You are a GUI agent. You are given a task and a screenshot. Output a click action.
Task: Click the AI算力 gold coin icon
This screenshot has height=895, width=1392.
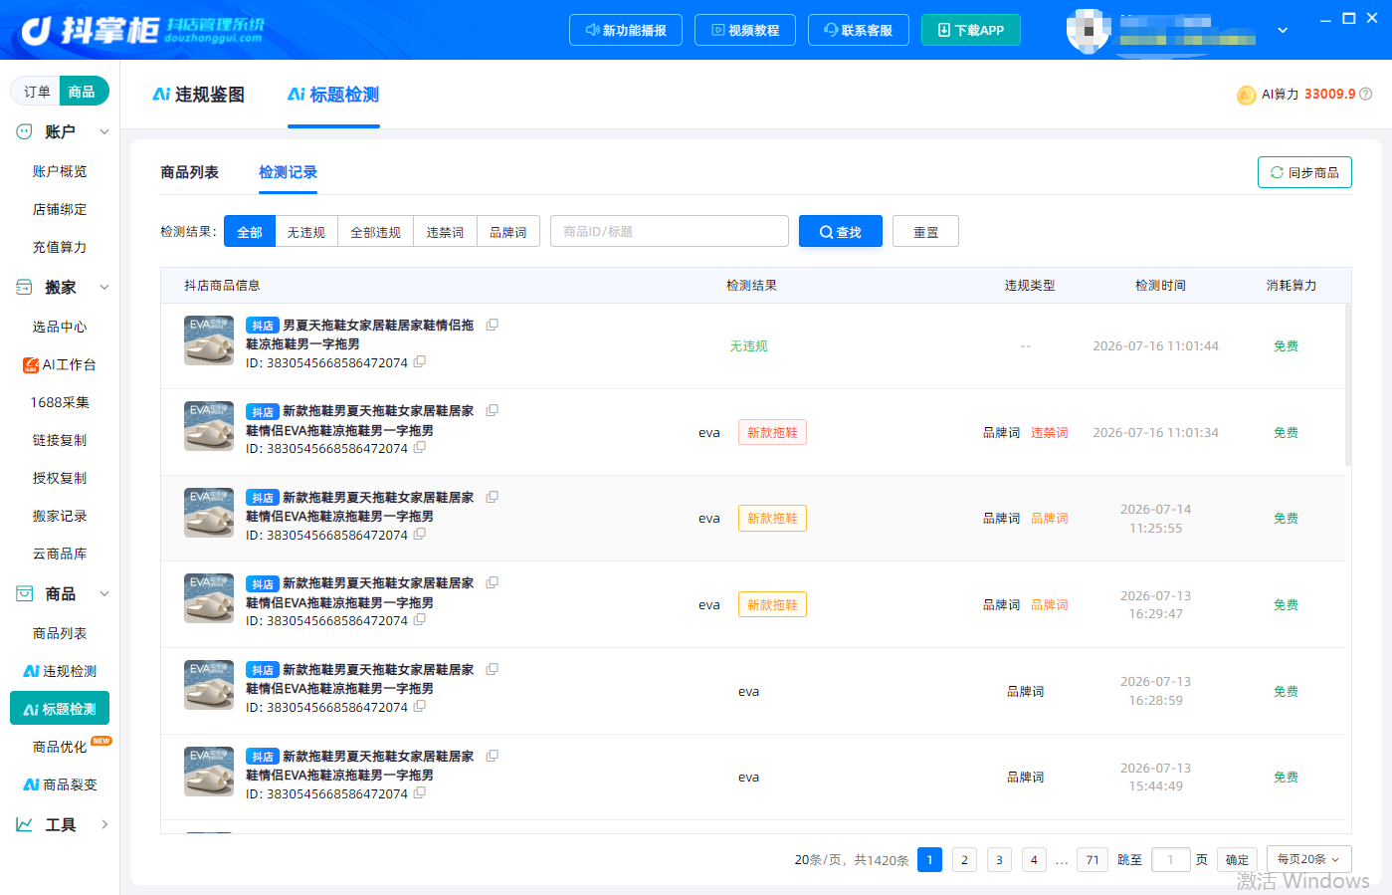pyautogui.click(x=1246, y=95)
